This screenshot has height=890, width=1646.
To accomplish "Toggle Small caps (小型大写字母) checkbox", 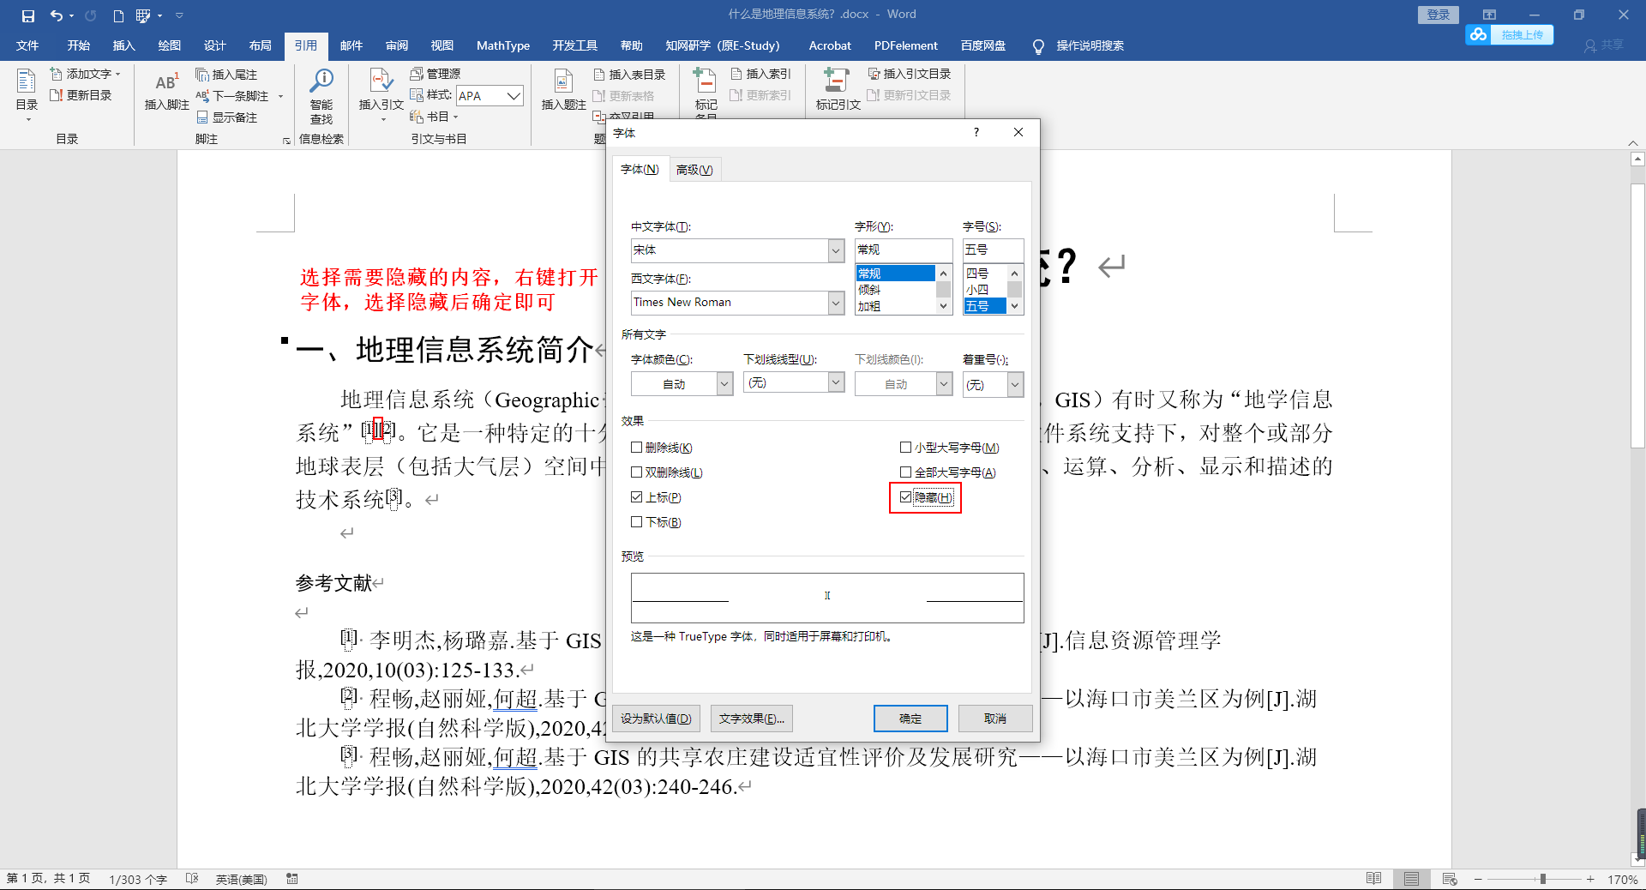I will tap(905, 448).
